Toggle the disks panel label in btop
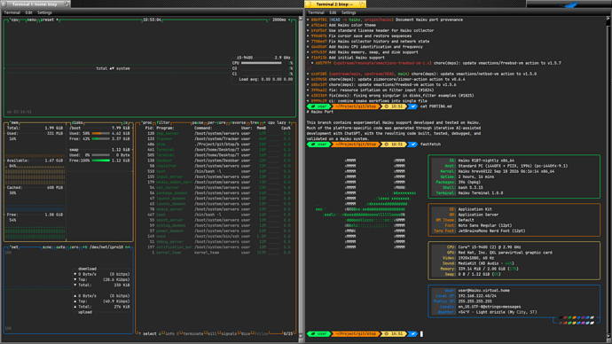 tap(77, 122)
